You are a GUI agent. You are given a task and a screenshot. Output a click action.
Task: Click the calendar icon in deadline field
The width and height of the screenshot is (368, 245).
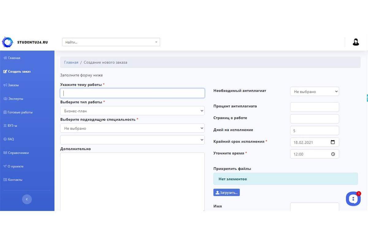pos(333,142)
